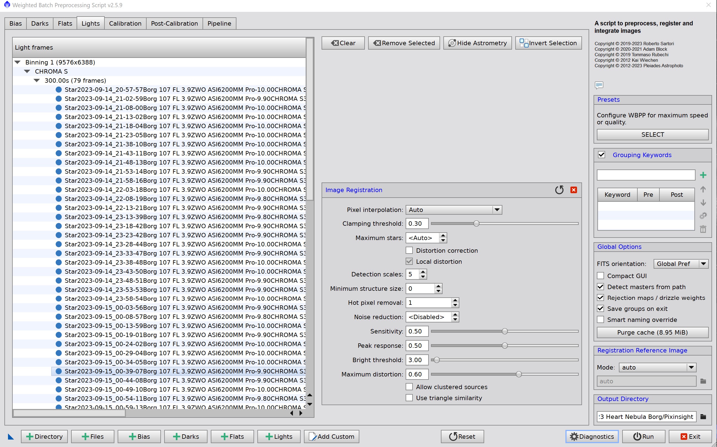Switch to the Darks tab
The width and height of the screenshot is (717, 447).
[40, 23]
